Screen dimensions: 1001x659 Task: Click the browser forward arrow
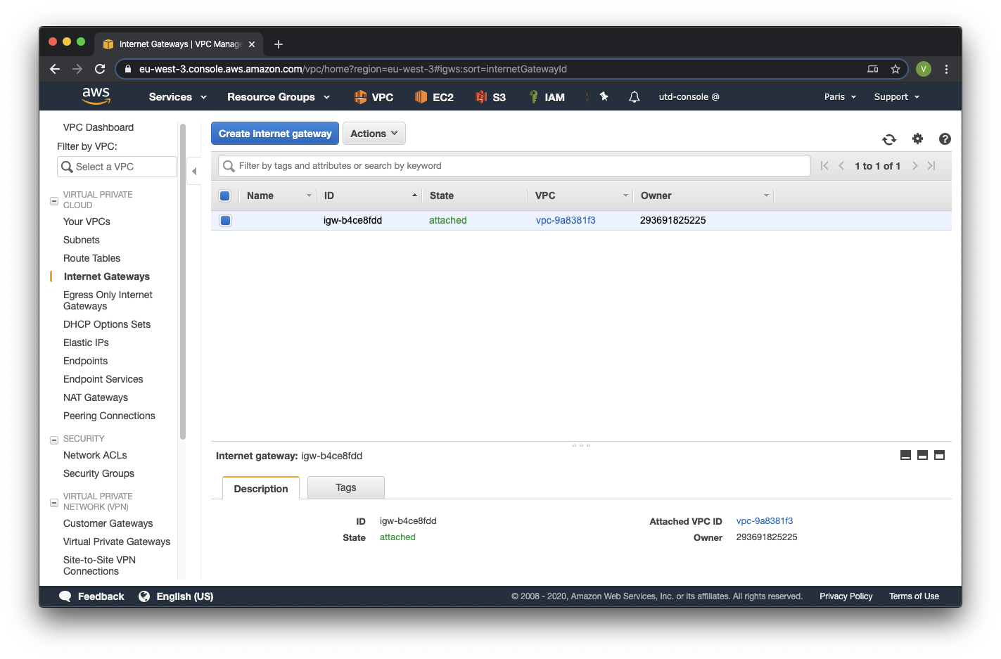coord(77,69)
